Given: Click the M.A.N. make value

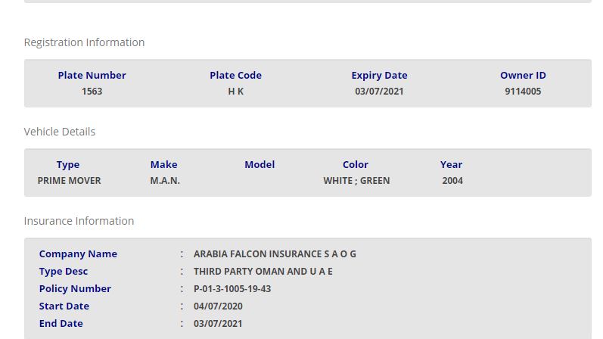Looking at the screenshot, I should (x=165, y=181).
